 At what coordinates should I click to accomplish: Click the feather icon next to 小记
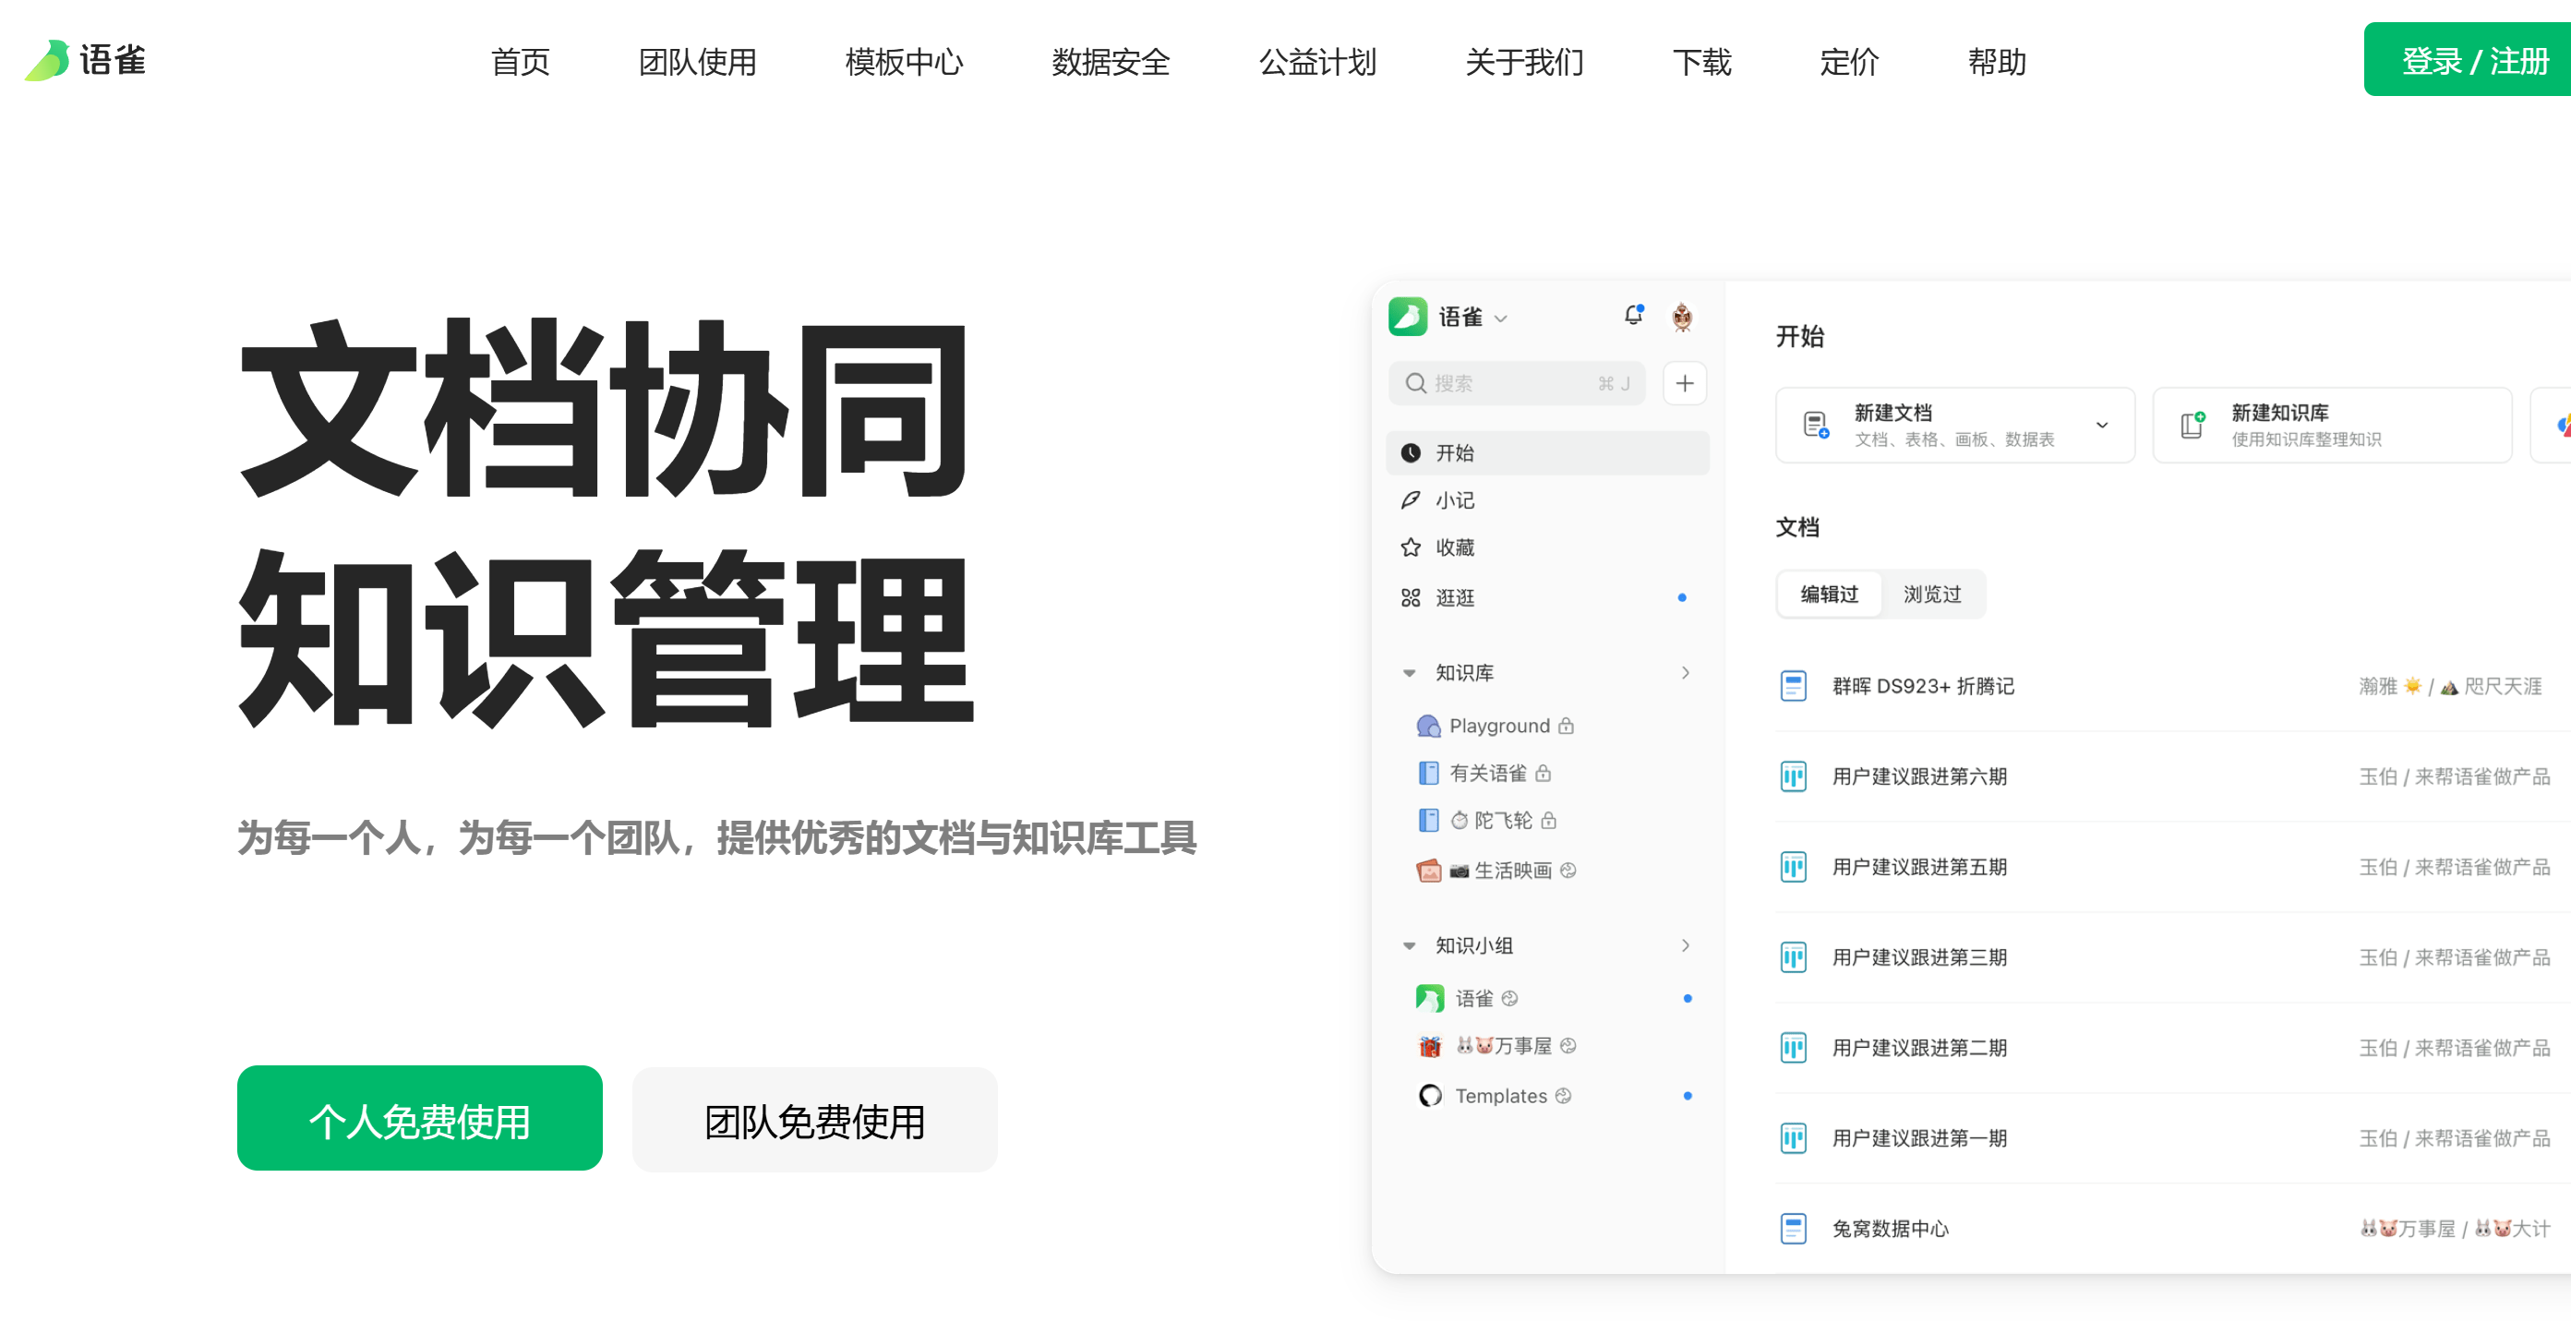point(1411,499)
